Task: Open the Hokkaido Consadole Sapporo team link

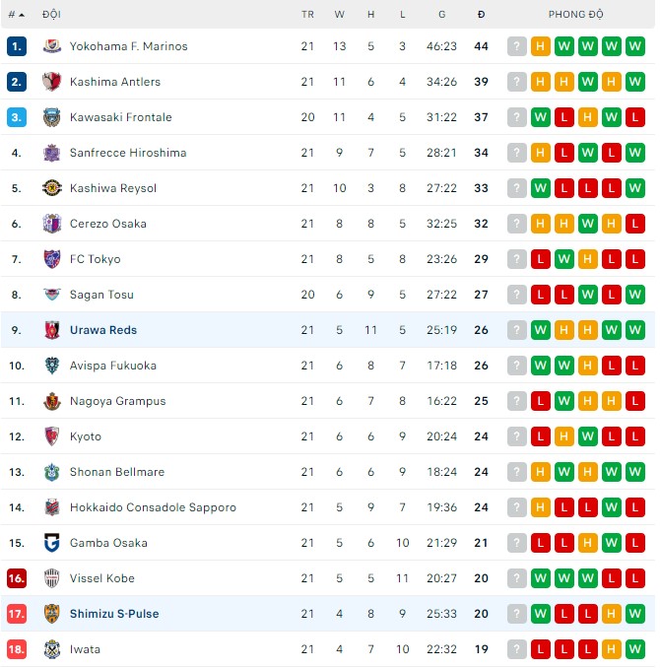Action: click(153, 507)
